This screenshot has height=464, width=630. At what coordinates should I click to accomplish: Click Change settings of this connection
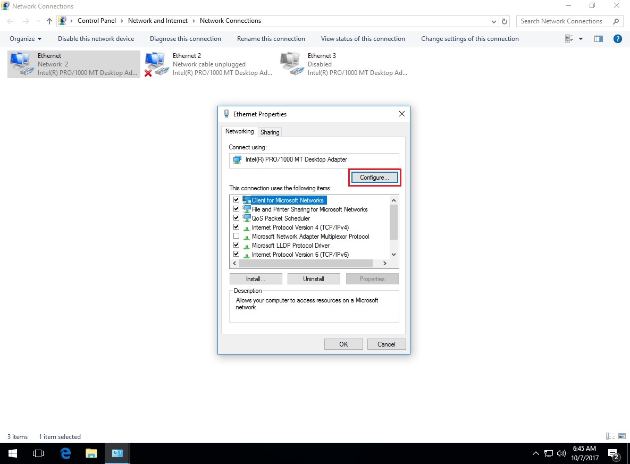pyautogui.click(x=469, y=39)
